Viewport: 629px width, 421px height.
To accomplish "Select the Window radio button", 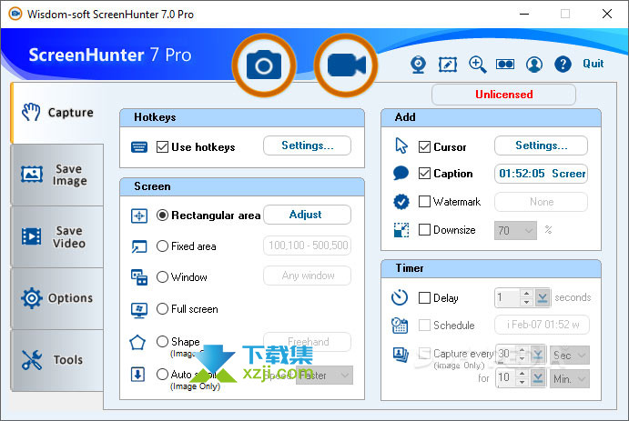I will tap(162, 276).
